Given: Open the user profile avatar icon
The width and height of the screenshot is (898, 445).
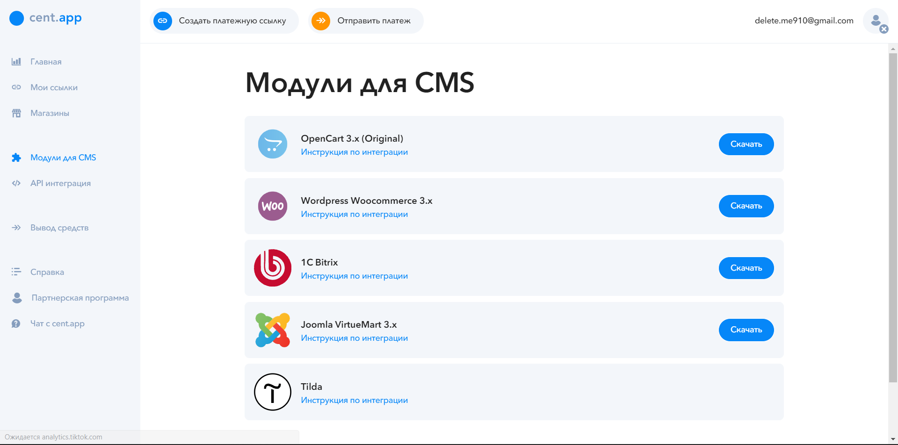Looking at the screenshot, I should coord(876,21).
